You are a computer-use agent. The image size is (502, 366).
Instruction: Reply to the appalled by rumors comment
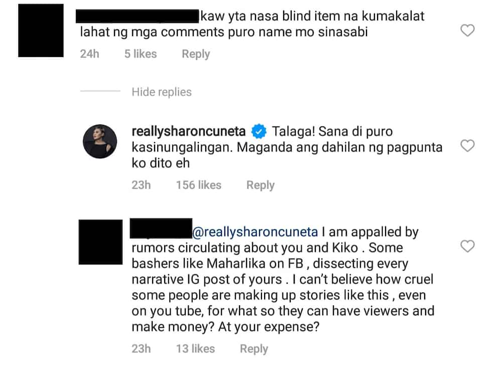254,349
